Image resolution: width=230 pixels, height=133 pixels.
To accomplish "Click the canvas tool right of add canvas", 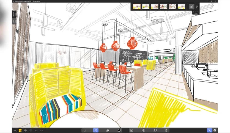I will click(x=143, y=130).
